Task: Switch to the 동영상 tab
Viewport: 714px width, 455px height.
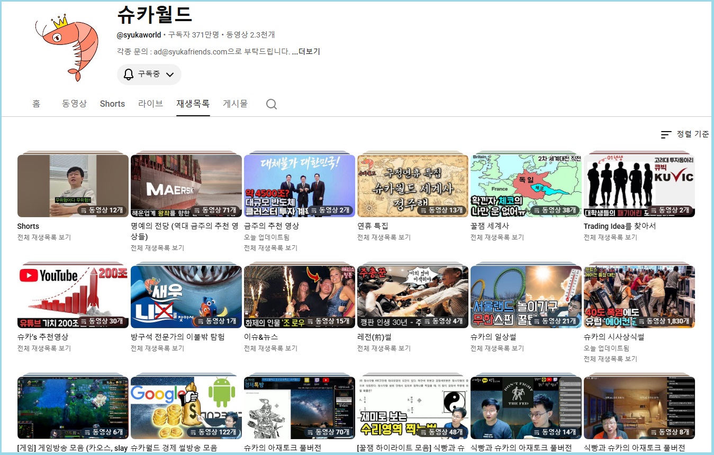Action: (x=74, y=104)
